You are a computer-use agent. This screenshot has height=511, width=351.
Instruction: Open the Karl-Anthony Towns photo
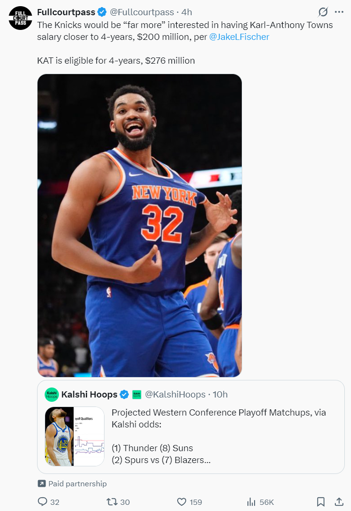140,226
